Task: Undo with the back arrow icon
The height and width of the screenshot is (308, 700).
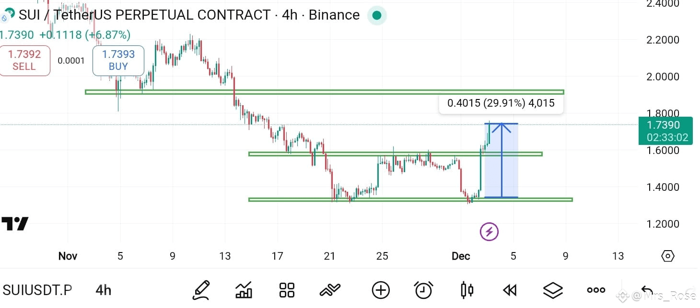Action: [647, 290]
